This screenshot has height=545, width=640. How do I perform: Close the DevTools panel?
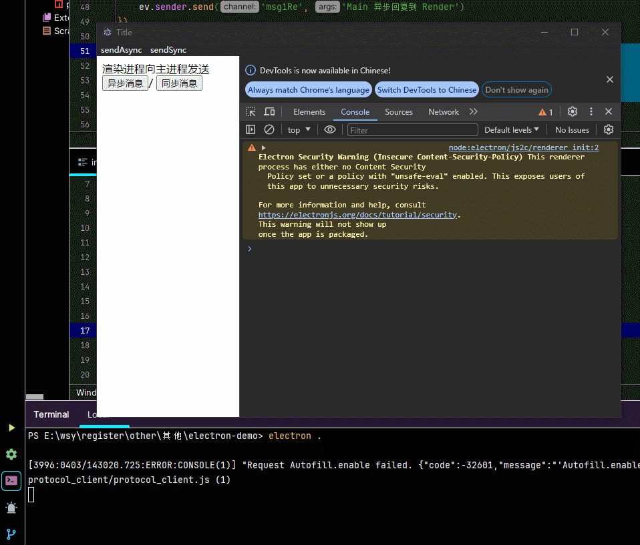(x=609, y=111)
